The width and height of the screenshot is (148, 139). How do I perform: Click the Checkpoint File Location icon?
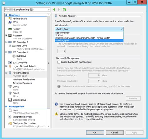click(x=10, y=123)
